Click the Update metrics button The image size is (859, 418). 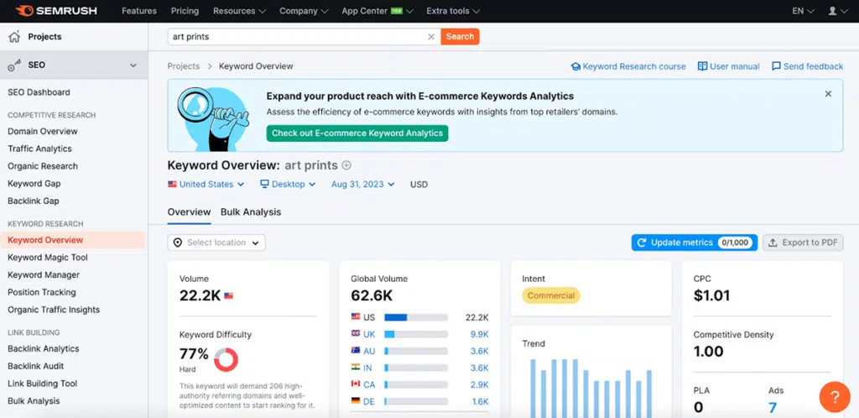[694, 243]
